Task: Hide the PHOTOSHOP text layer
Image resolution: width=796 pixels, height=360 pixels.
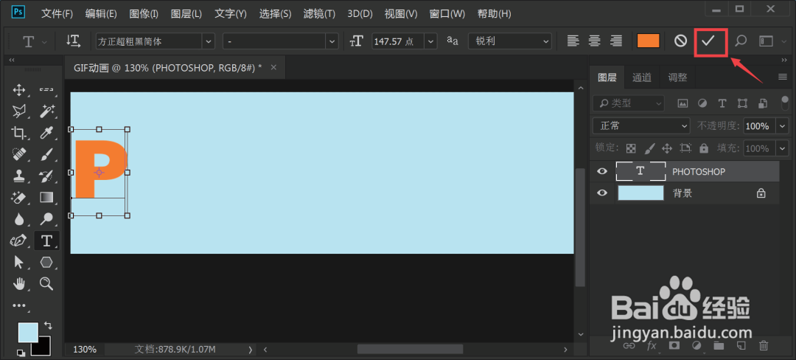Action: (x=602, y=172)
